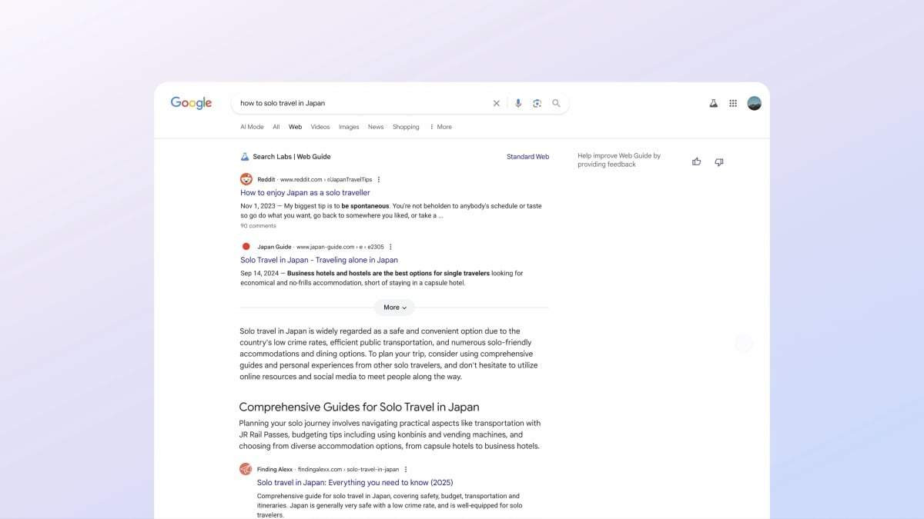Switch to the AI Mode tab
This screenshot has width=924, height=519.
pyautogui.click(x=252, y=127)
